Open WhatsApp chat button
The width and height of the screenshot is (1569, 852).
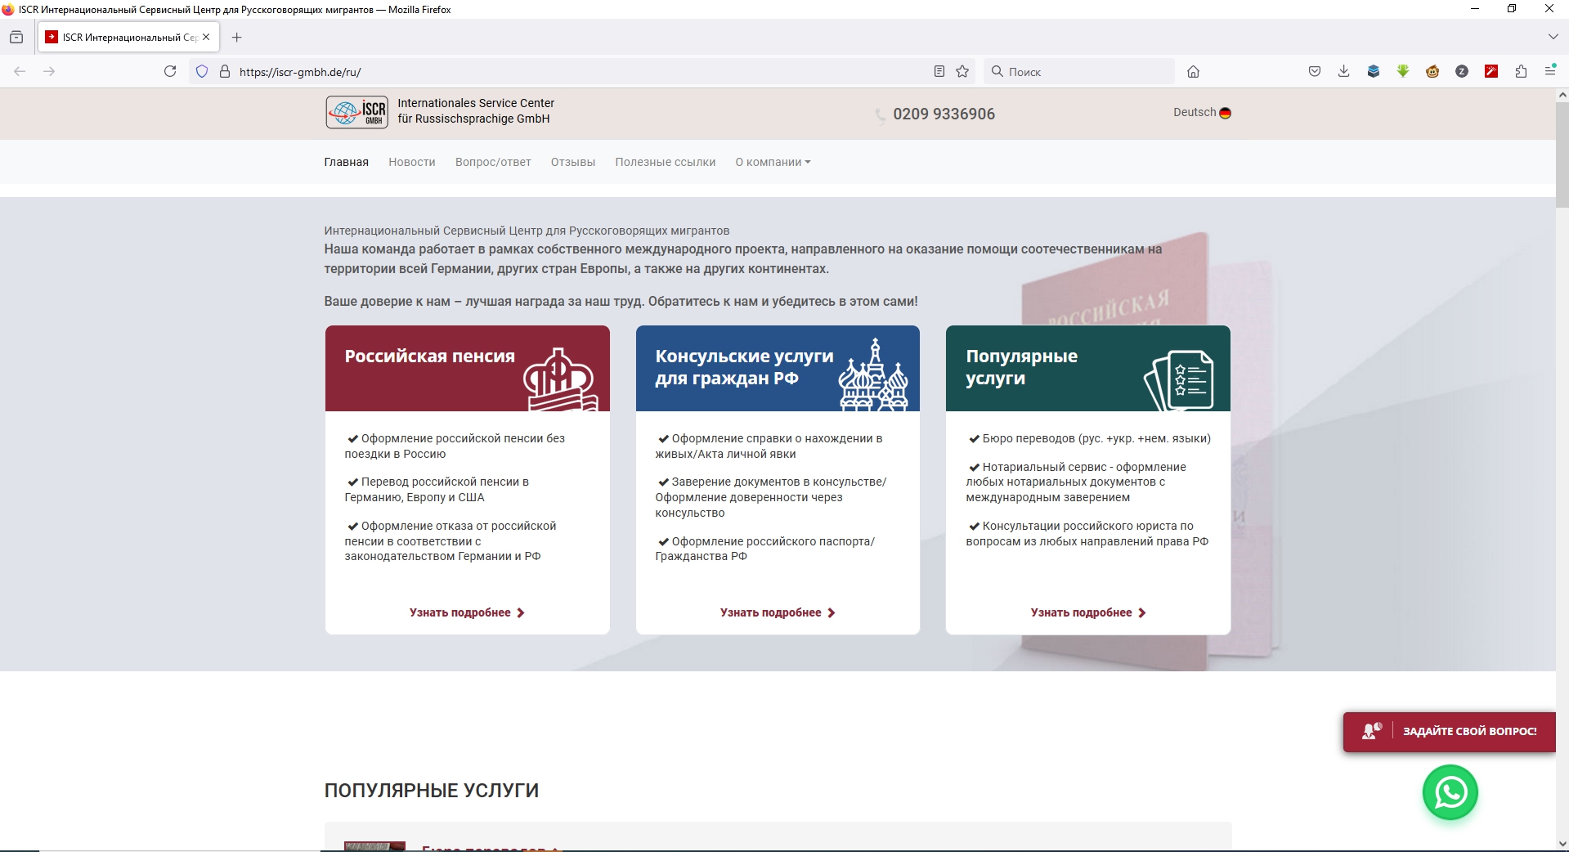(1450, 792)
